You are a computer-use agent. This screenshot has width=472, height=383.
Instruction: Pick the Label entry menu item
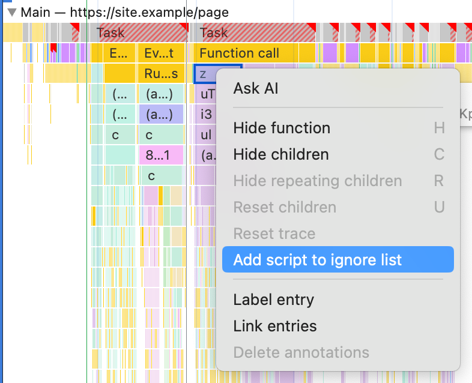(273, 300)
